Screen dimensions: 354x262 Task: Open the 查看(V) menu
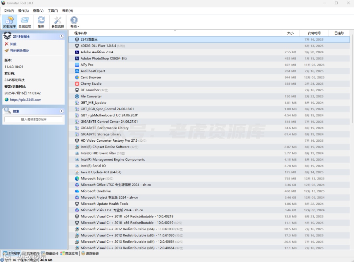38,10
